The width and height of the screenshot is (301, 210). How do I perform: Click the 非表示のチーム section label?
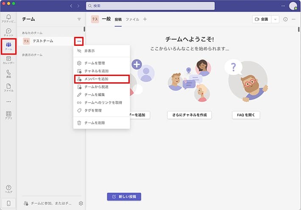click(x=32, y=55)
